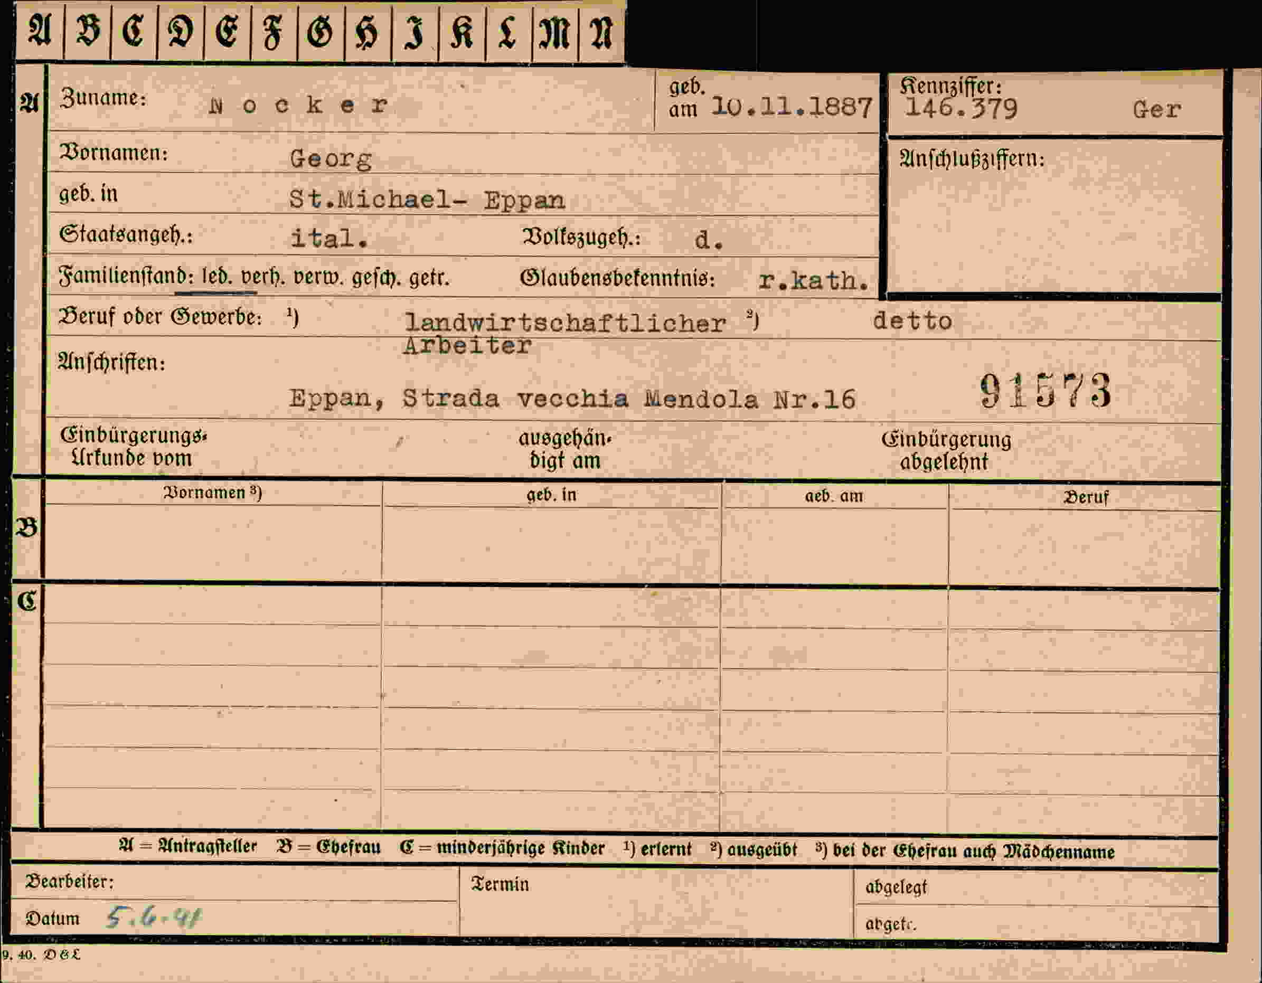
Task: Click the 'Familienstand:' label
Action: point(125,277)
